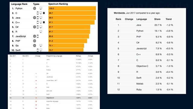This screenshot has height=109, width=193.
Task: Click the orange 81.2 bar for PHP
Action: coord(68,41)
